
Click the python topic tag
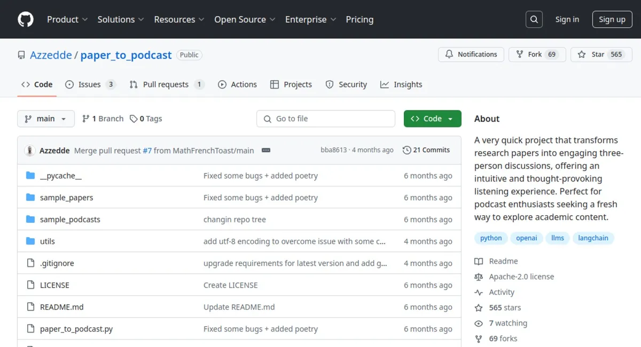(491, 238)
